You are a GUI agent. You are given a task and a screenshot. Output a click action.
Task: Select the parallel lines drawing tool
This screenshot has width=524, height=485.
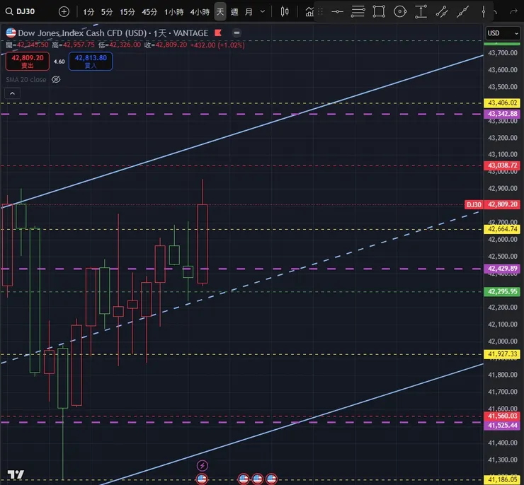[x=358, y=12]
